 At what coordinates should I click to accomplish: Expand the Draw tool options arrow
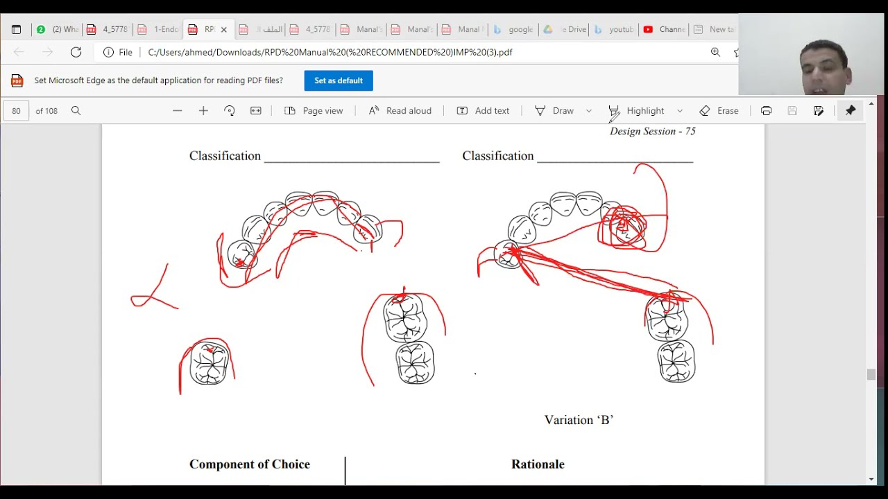tap(589, 111)
